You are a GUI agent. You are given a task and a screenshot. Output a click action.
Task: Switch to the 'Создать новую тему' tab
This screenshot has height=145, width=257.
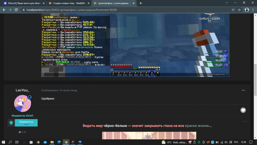[69, 3]
